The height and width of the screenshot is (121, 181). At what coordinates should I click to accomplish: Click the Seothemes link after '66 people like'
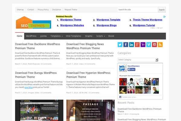click(x=136, y=76)
